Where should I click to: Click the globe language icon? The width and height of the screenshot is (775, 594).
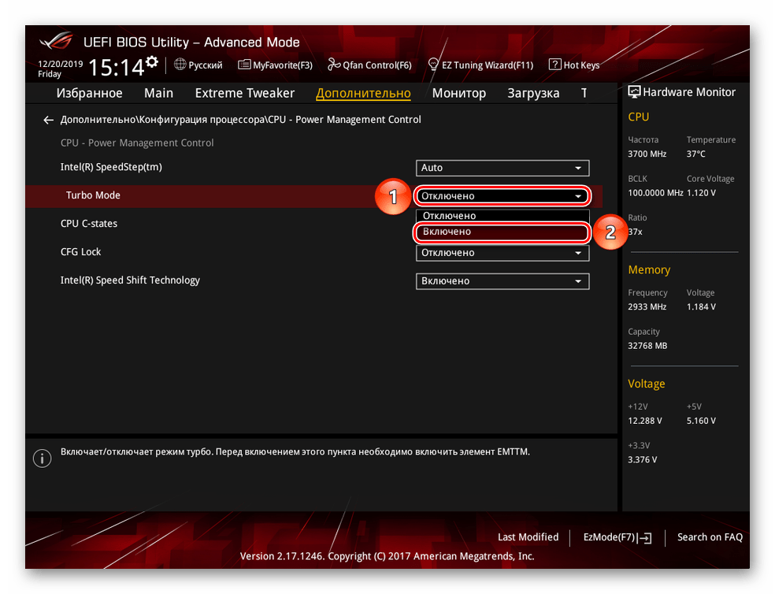coord(180,65)
